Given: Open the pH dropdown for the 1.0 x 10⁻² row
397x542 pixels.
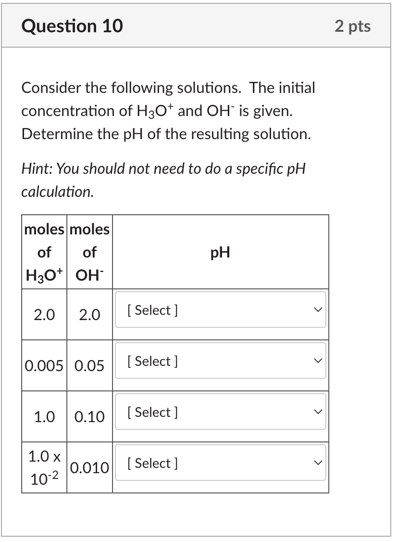Looking at the screenshot, I should 220,463.
